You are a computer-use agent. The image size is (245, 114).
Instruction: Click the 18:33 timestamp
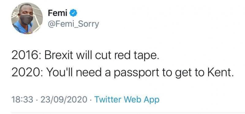(22, 100)
